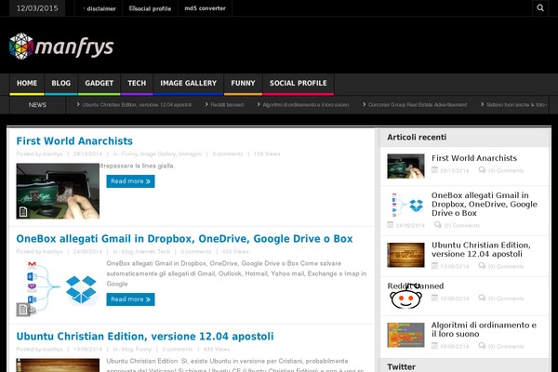The width and height of the screenshot is (558, 372).
Task: Click Ubuntu Christian Edition item in news ticker
Action: [137, 105]
